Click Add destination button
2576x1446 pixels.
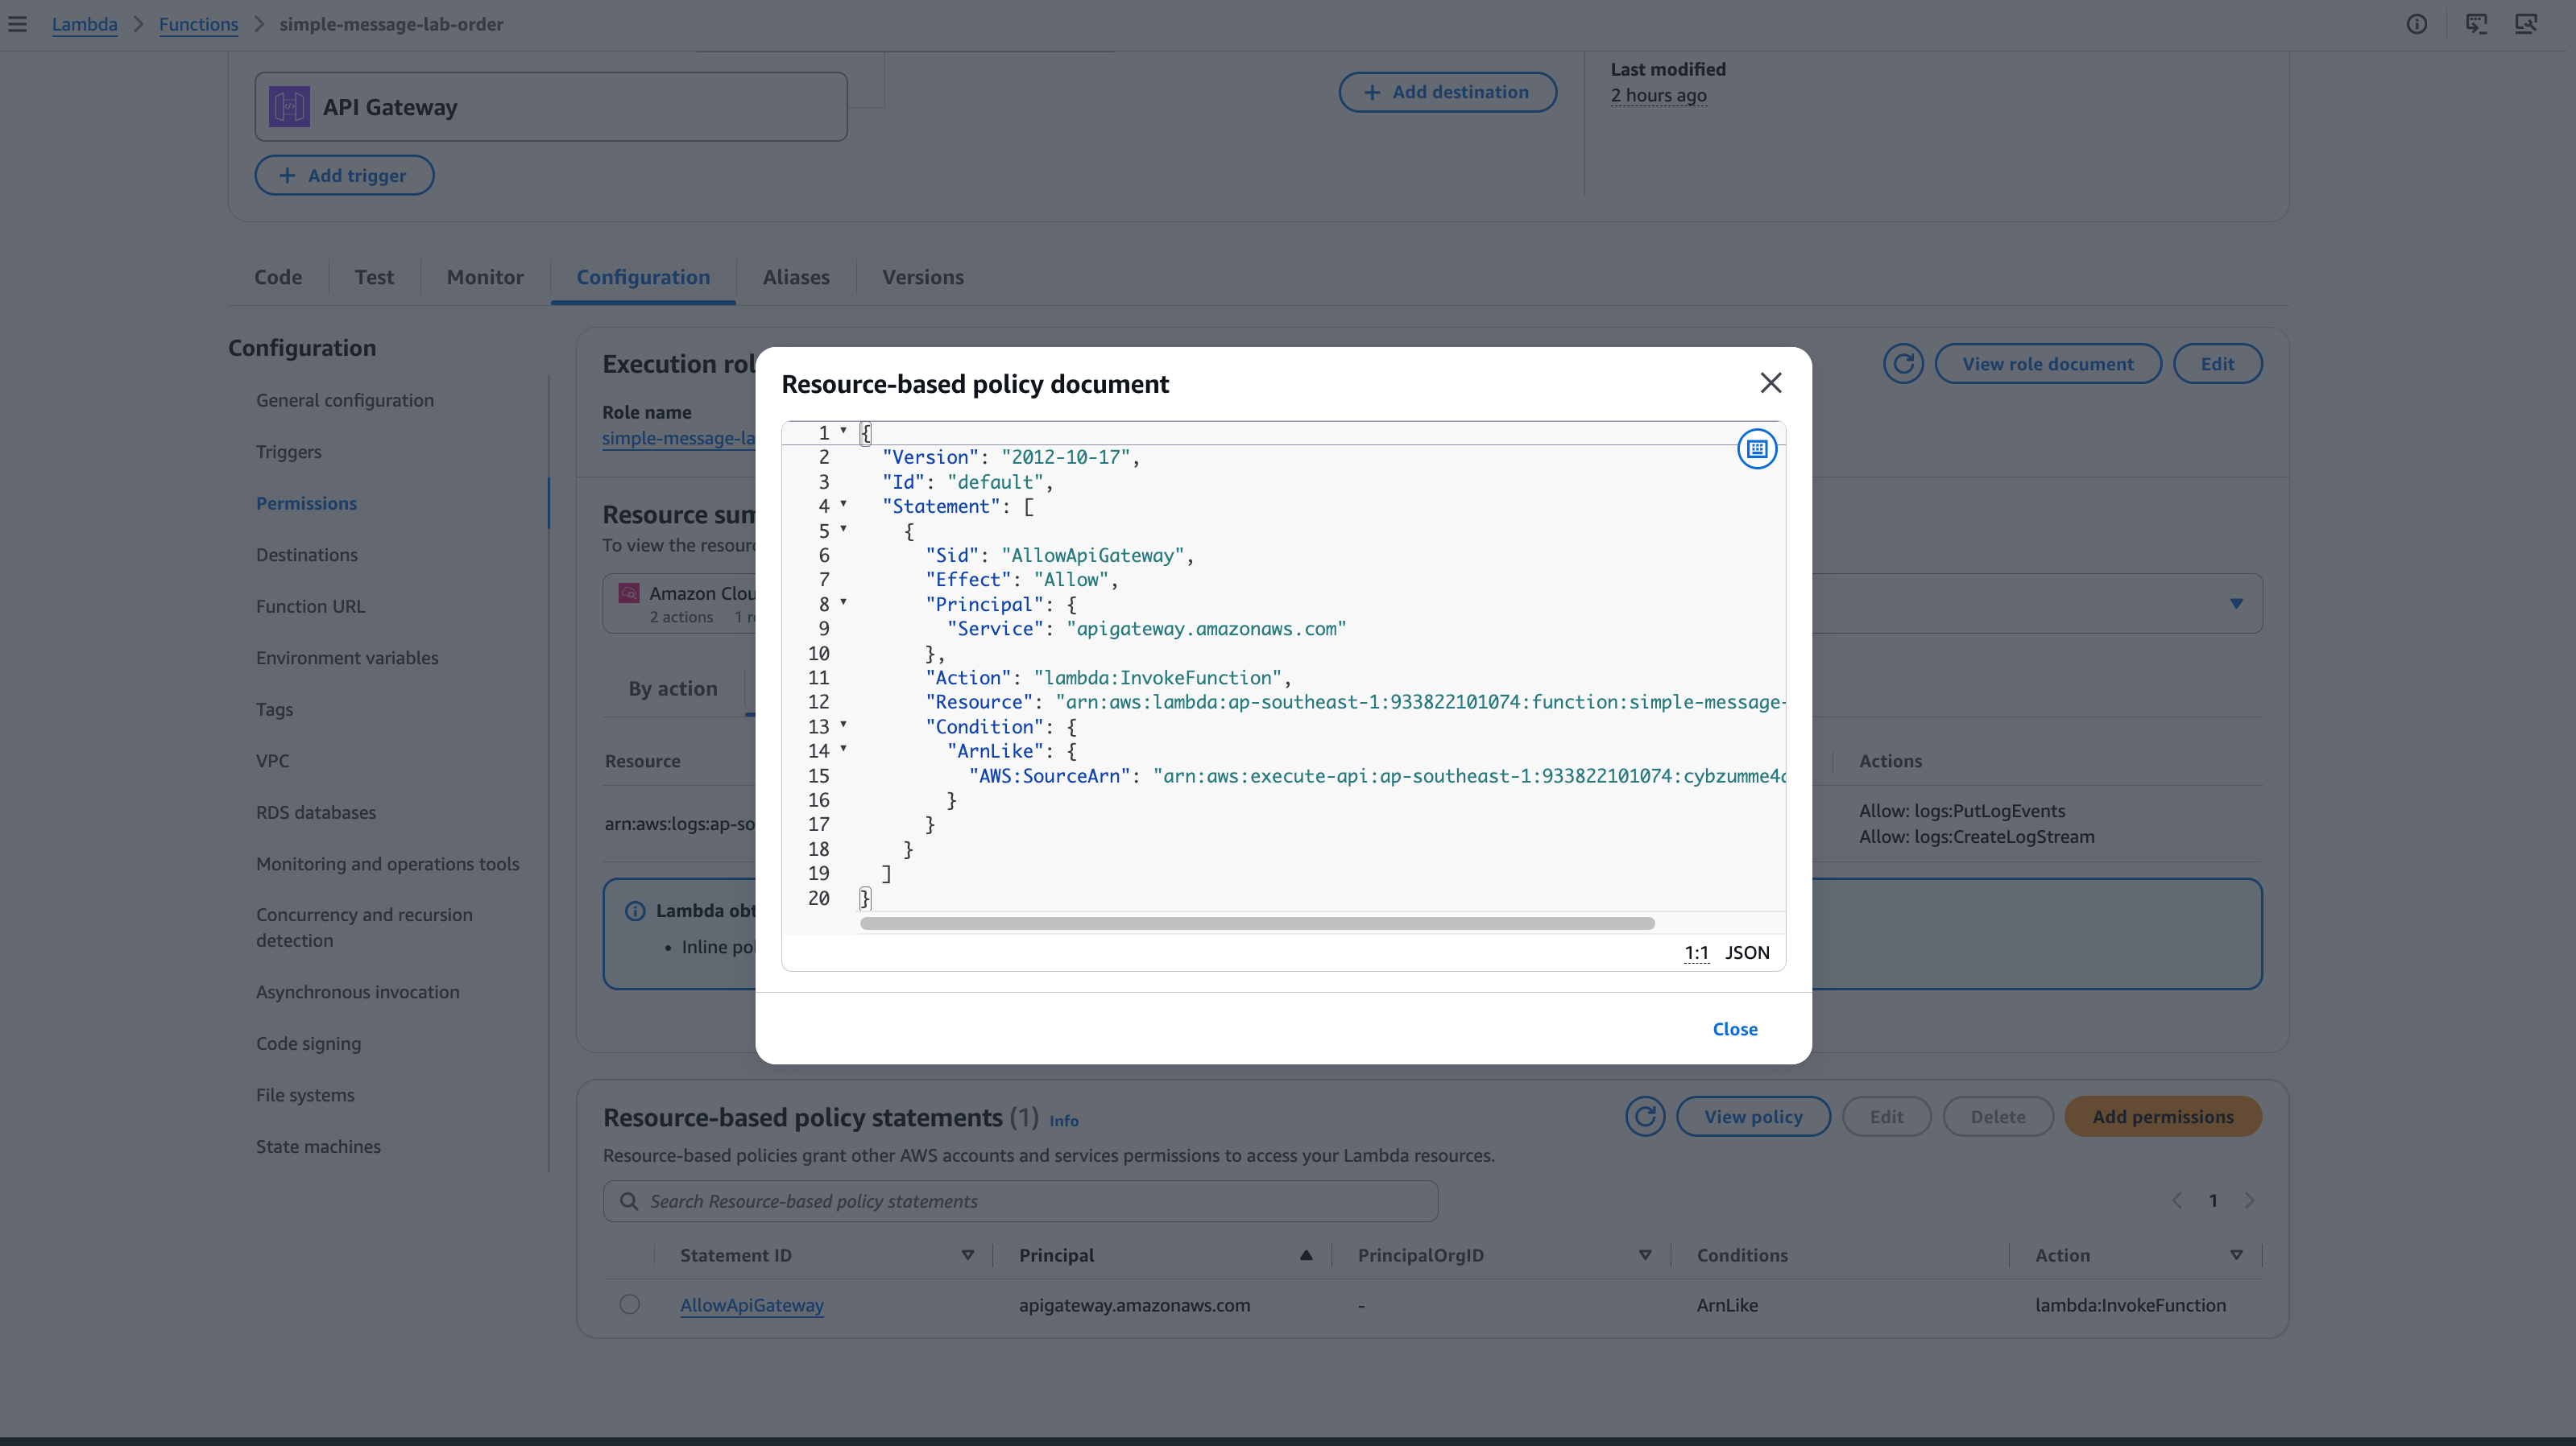[1447, 92]
